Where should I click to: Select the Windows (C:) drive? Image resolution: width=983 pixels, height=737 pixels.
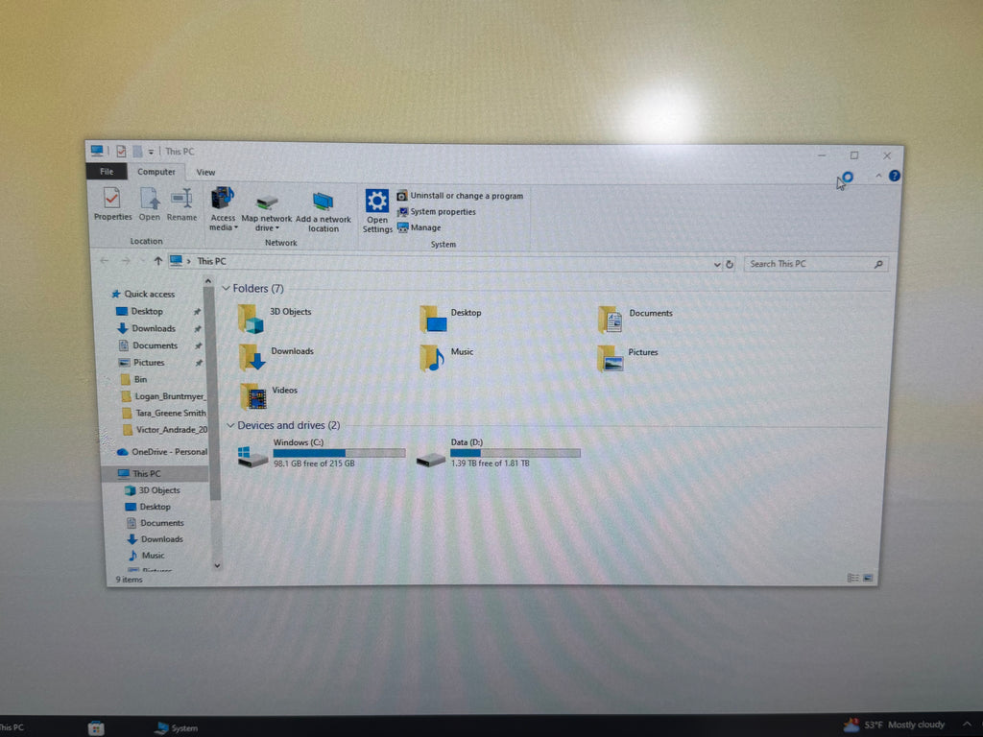pos(321,453)
